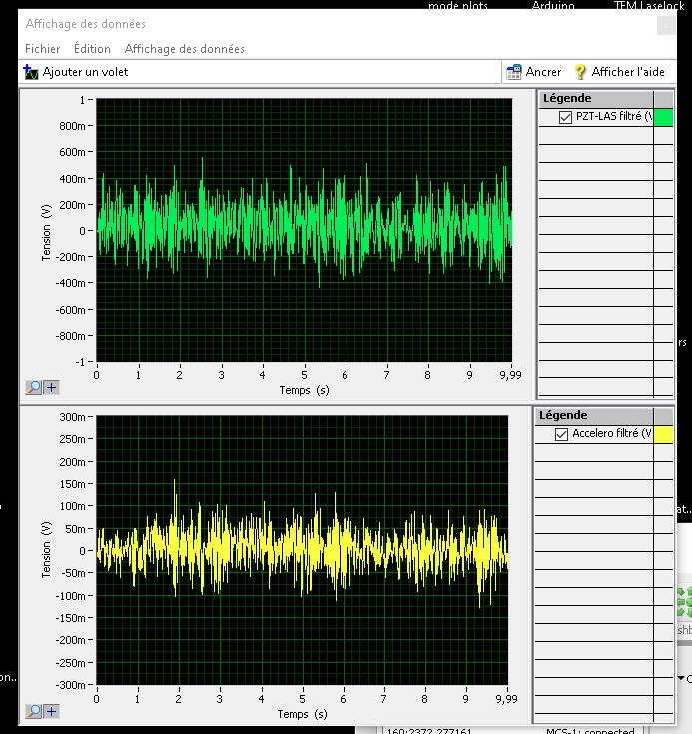Click the Ajouter un volet label
The width and height of the screenshot is (692, 734).
point(85,72)
